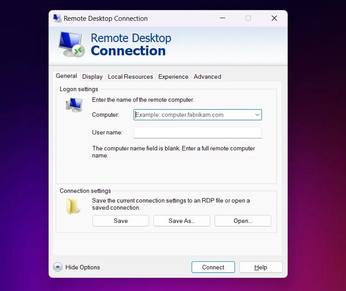The height and width of the screenshot is (291, 346).
Task: Click the Connect button
Action: pos(213,267)
